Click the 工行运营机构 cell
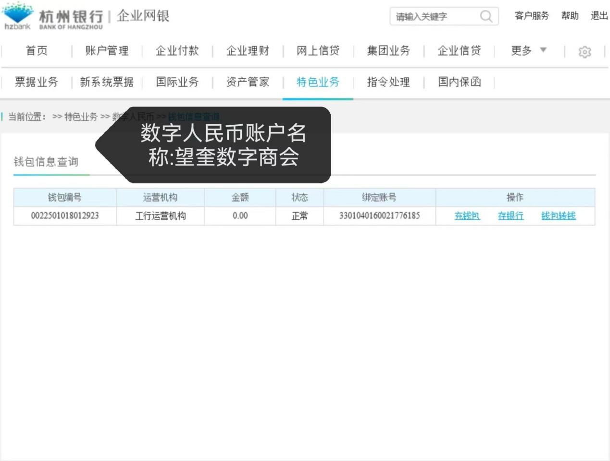 tap(160, 216)
